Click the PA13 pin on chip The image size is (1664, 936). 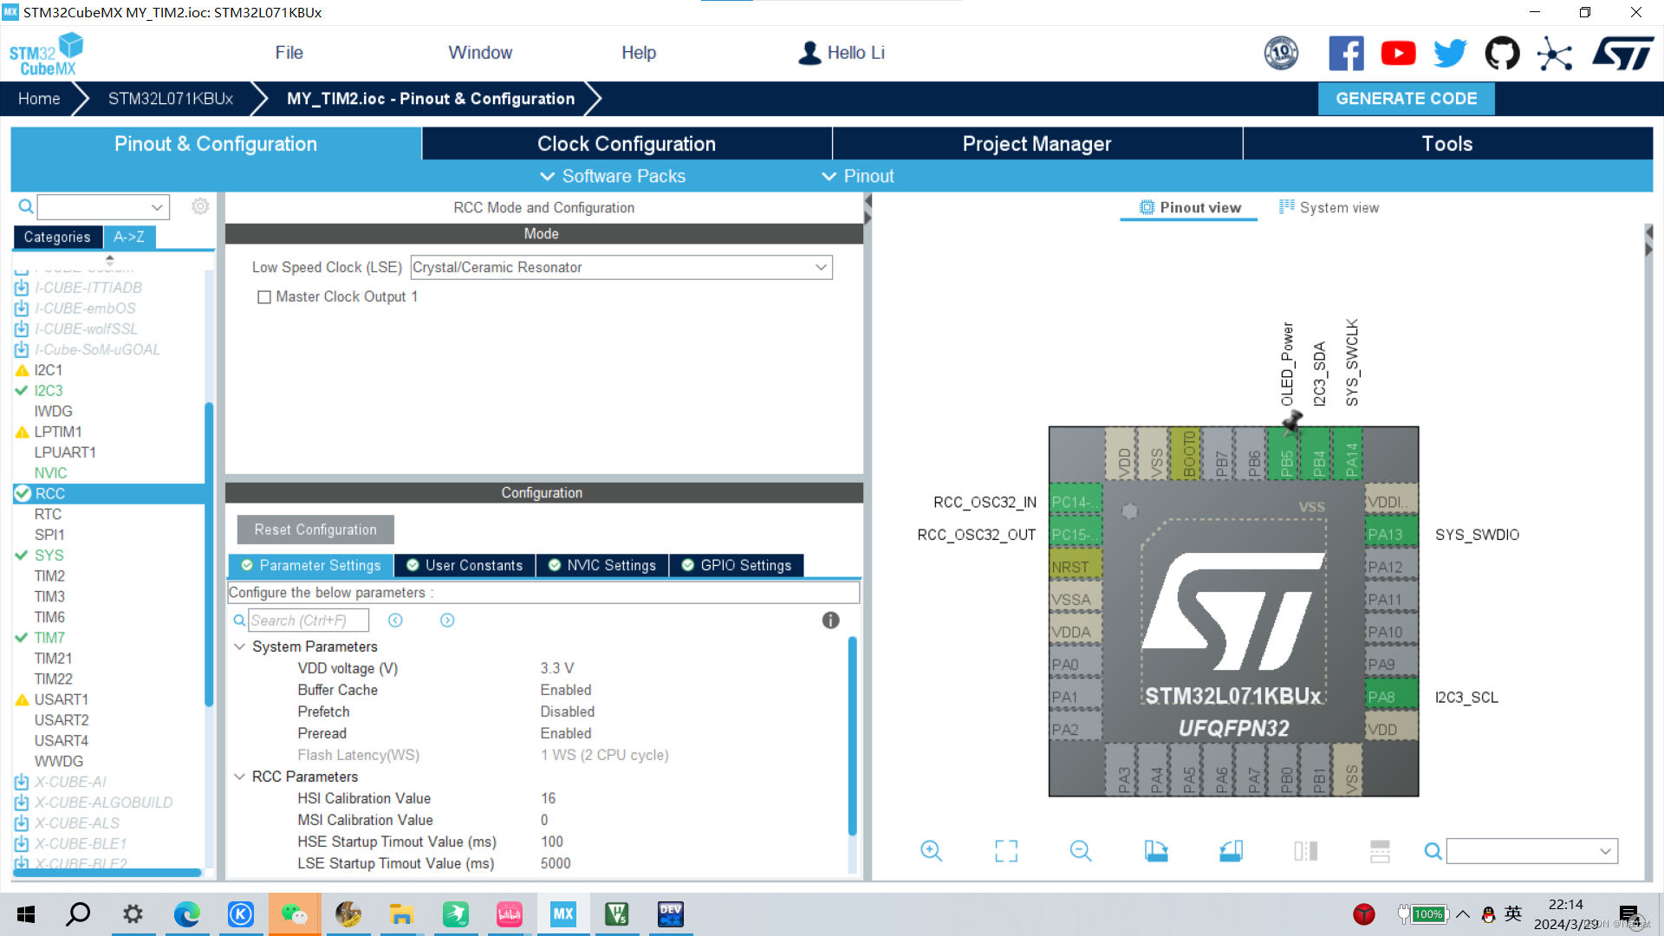[x=1390, y=534]
